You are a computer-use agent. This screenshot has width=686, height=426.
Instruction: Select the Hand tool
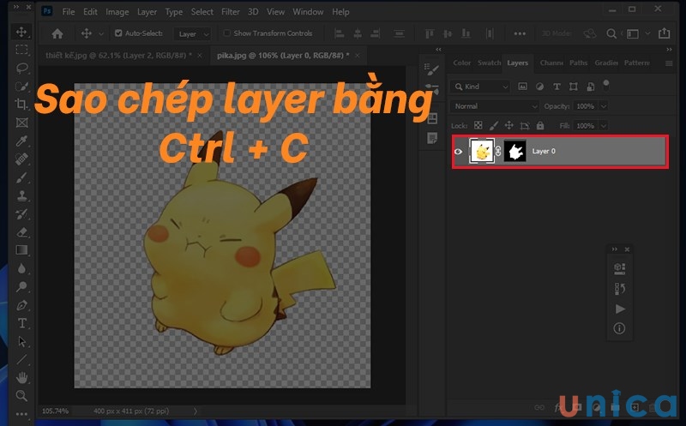point(21,377)
